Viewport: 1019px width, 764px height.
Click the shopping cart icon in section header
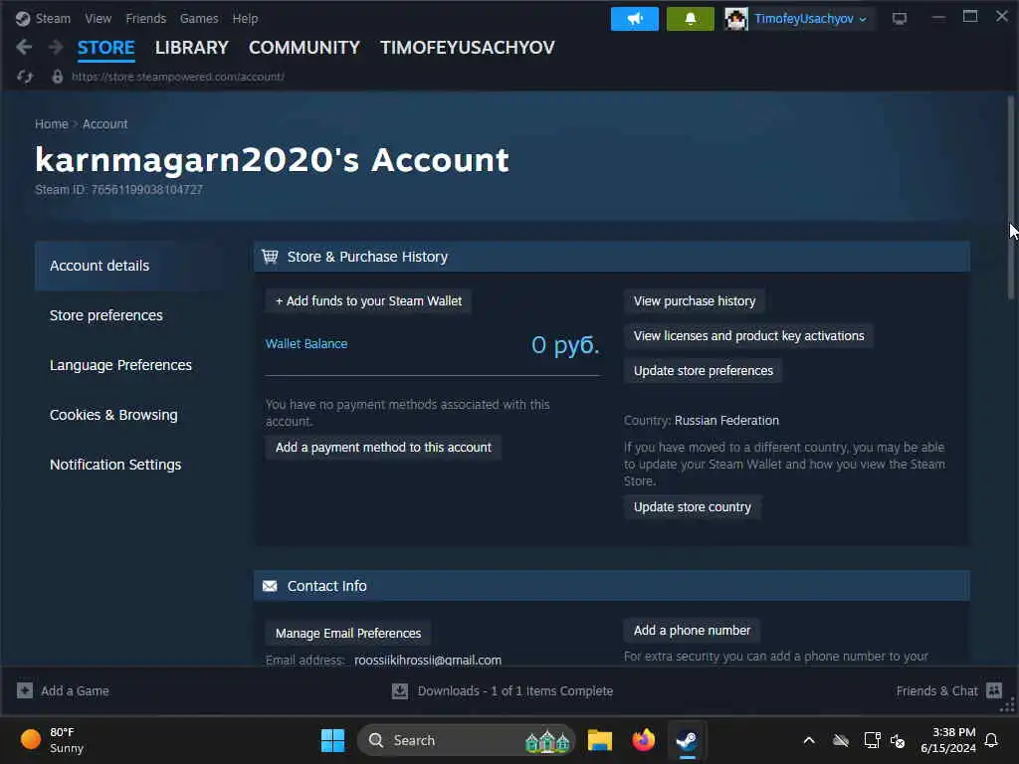270,257
